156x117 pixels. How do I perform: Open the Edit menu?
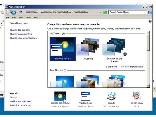(x=14, y=18)
